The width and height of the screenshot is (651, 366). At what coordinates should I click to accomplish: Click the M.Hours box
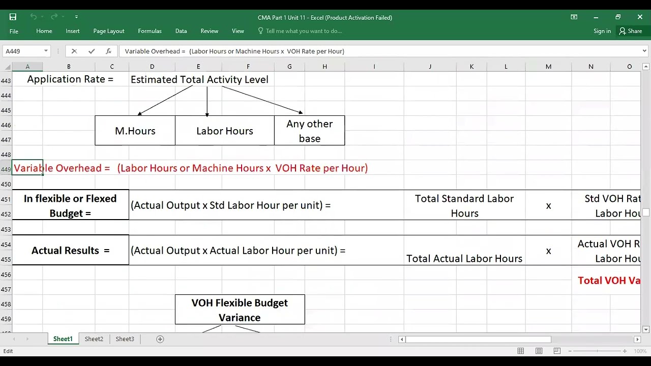pos(135,131)
